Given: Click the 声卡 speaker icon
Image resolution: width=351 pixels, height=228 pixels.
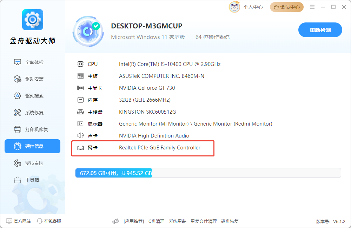Looking at the screenshot, I should [x=80, y=136].
